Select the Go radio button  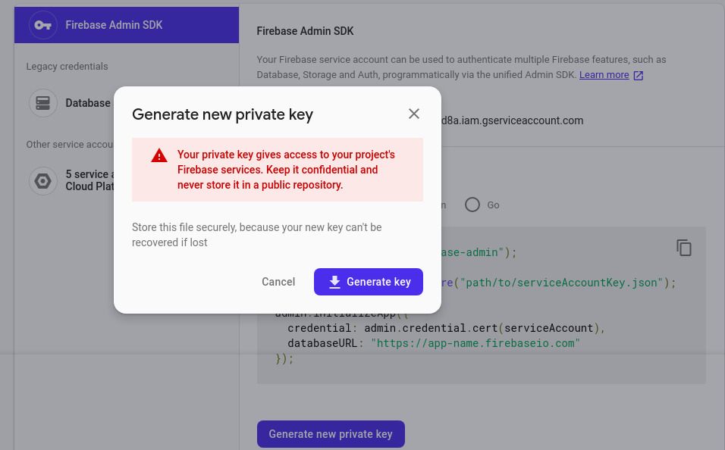(472, 205)
